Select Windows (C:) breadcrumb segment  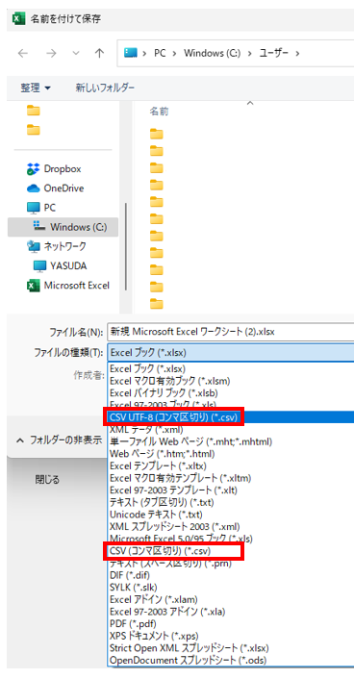(x=212, y=53)
